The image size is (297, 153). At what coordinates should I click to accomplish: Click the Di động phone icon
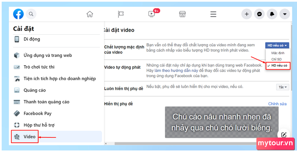pyautogui.click(x=17, y=39)
